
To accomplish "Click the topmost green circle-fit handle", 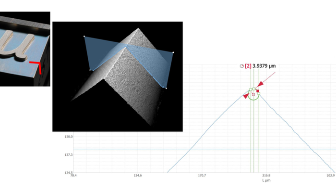I will point(254,88).
